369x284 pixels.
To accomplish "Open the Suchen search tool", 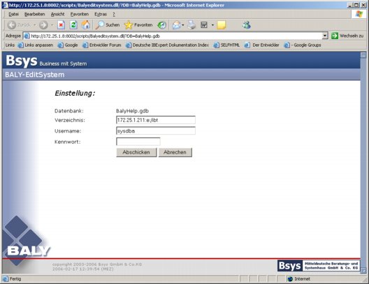I will click(108, 25).
